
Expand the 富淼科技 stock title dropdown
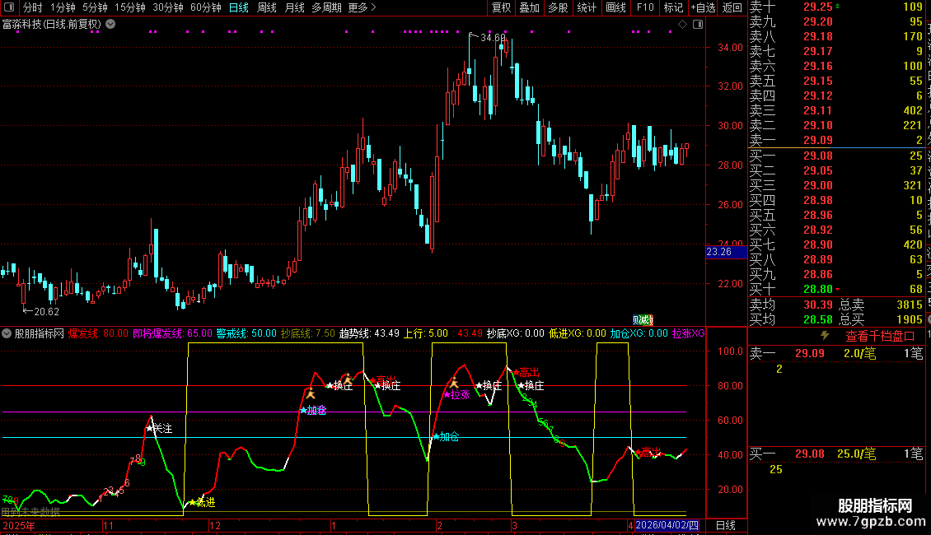tap(111, 25)
